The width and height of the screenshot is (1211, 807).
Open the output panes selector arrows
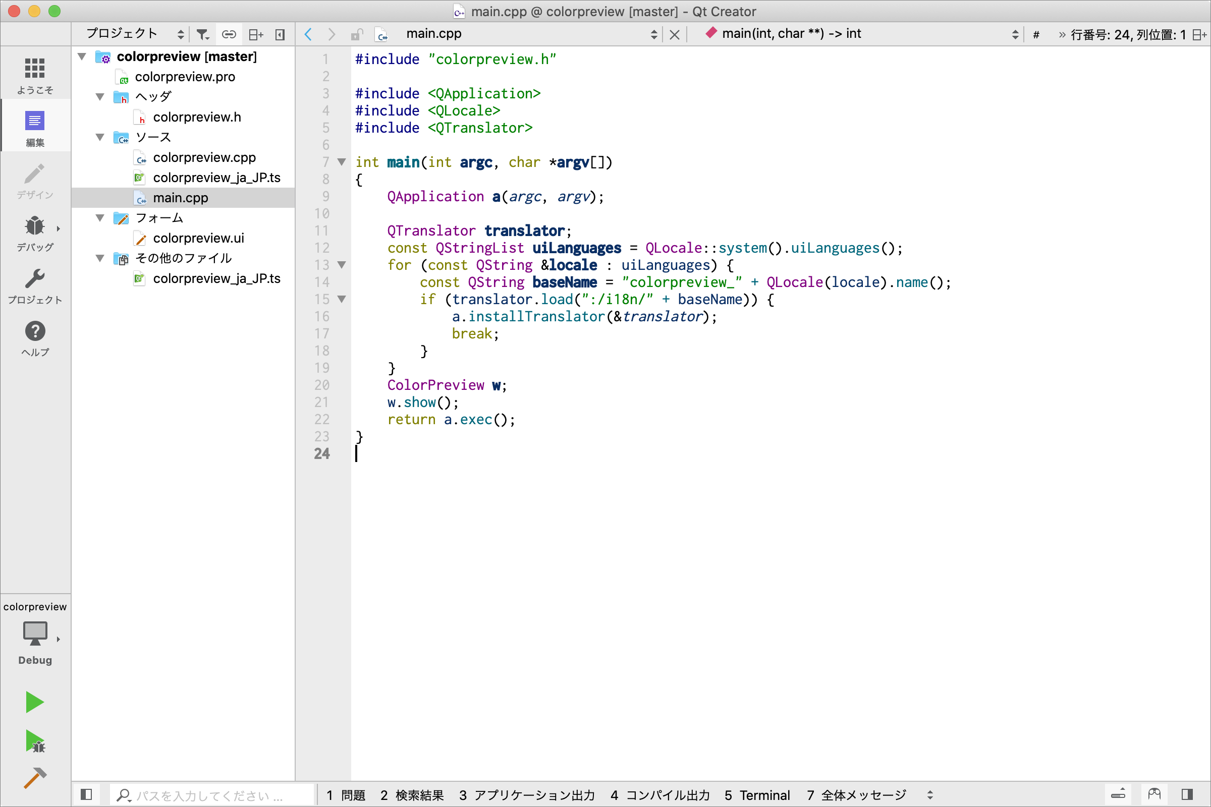pyautogui.click(x=929, y=795)
